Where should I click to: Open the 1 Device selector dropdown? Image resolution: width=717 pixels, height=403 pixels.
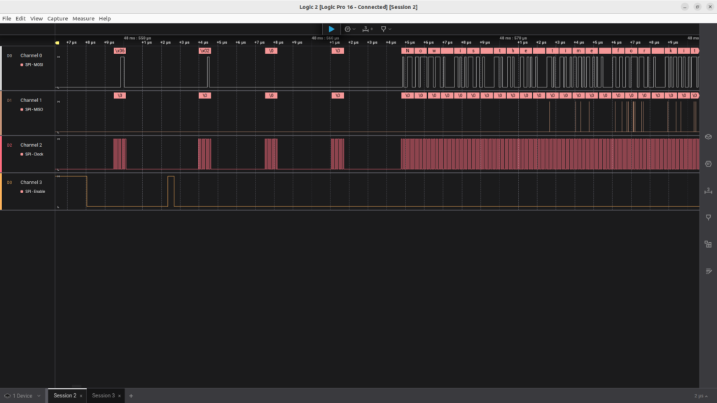[x=22, y=396]
